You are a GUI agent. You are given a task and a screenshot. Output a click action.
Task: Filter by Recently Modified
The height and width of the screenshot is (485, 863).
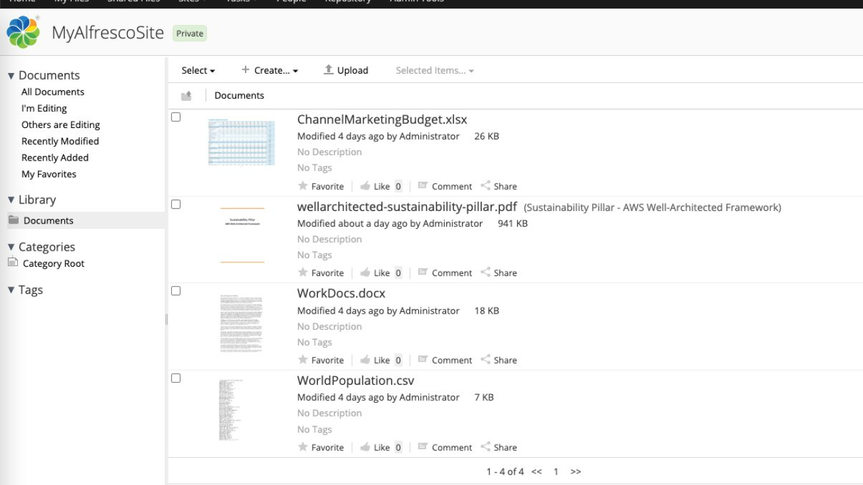point(60,141)
